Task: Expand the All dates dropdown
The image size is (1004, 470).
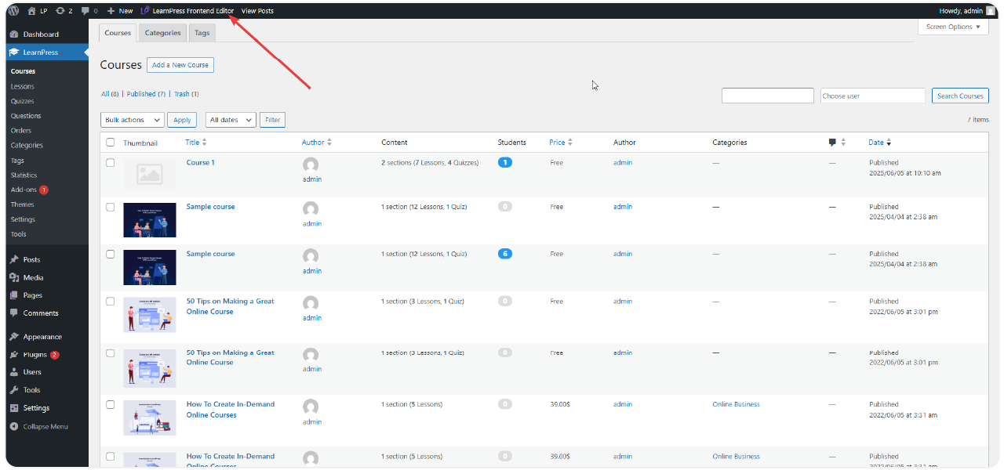Action: [231, 120]
